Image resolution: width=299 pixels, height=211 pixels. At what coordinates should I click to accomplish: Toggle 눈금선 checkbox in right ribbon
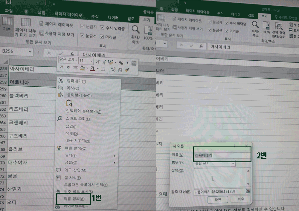coord(210,30)
